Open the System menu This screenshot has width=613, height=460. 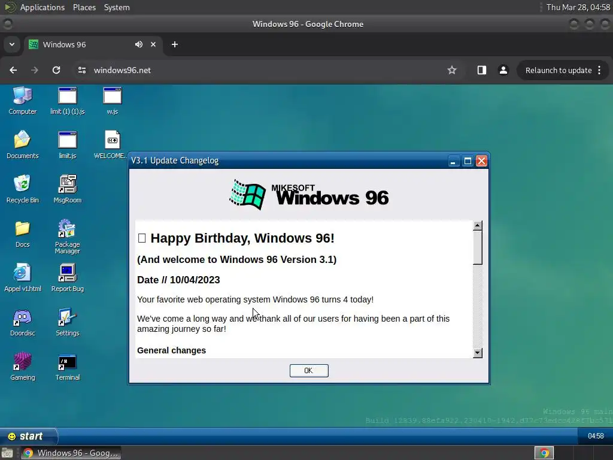[117, 7]
